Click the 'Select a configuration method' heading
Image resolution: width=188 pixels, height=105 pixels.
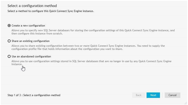coord(32,6)
